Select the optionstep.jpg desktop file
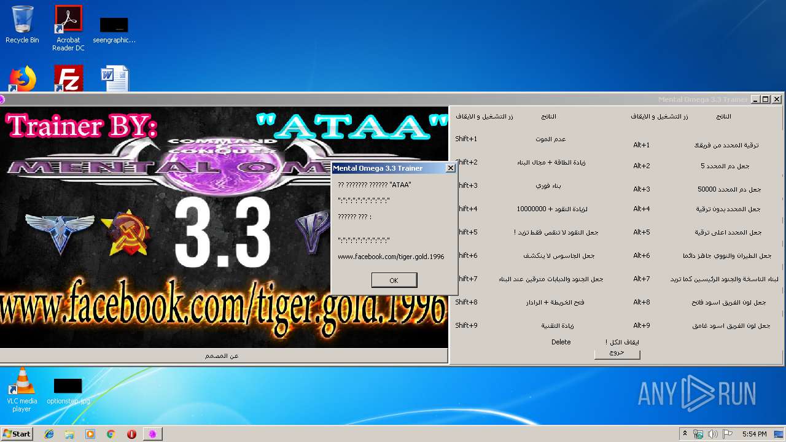Screen dimensions: 786x442 (68, 392)
